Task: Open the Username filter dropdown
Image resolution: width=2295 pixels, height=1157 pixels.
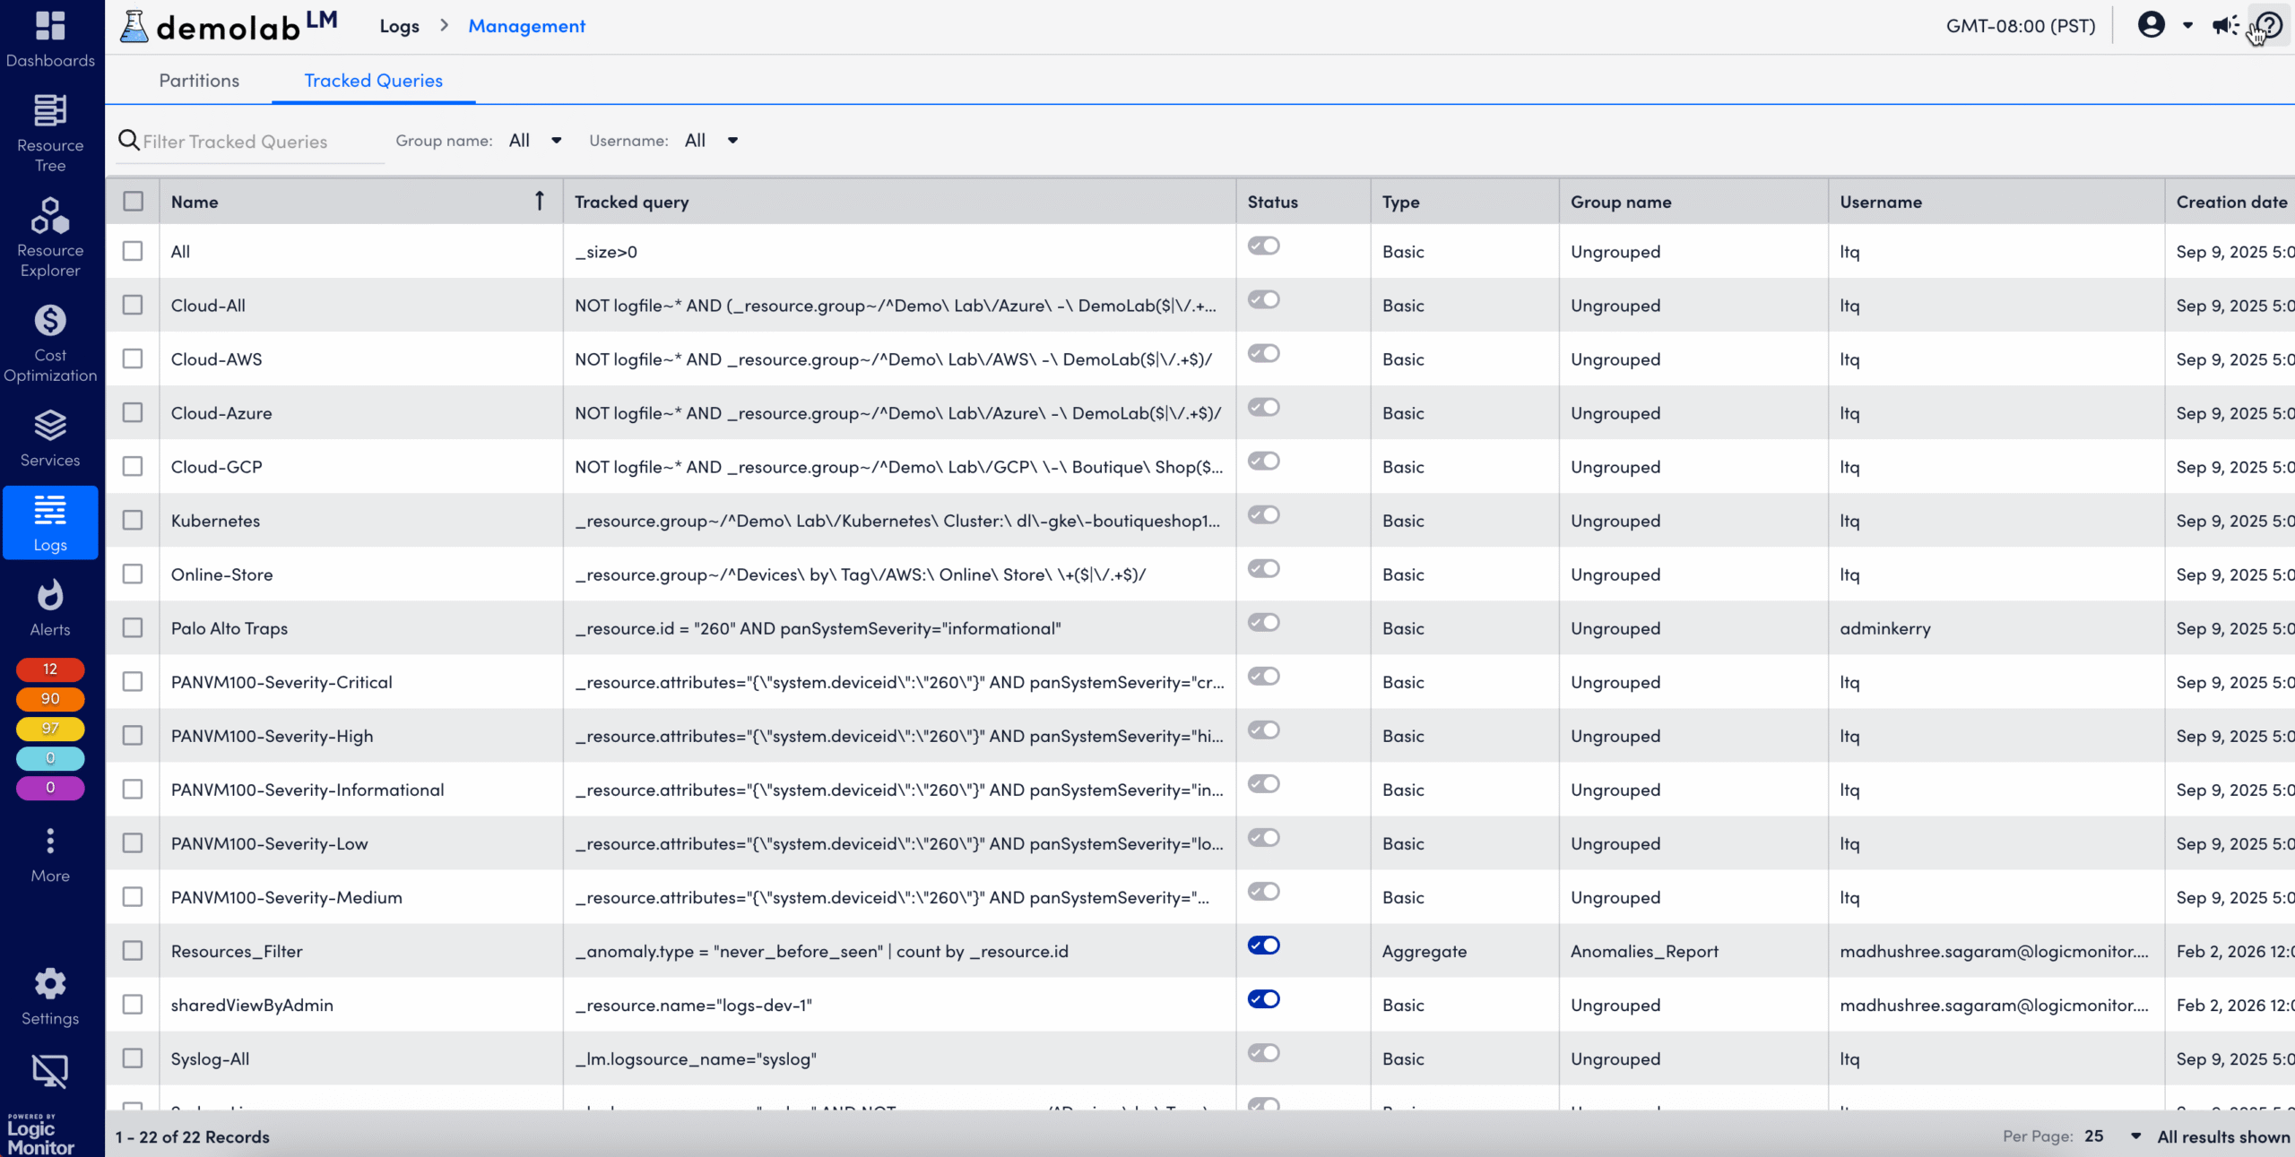Action: (710, 140)
